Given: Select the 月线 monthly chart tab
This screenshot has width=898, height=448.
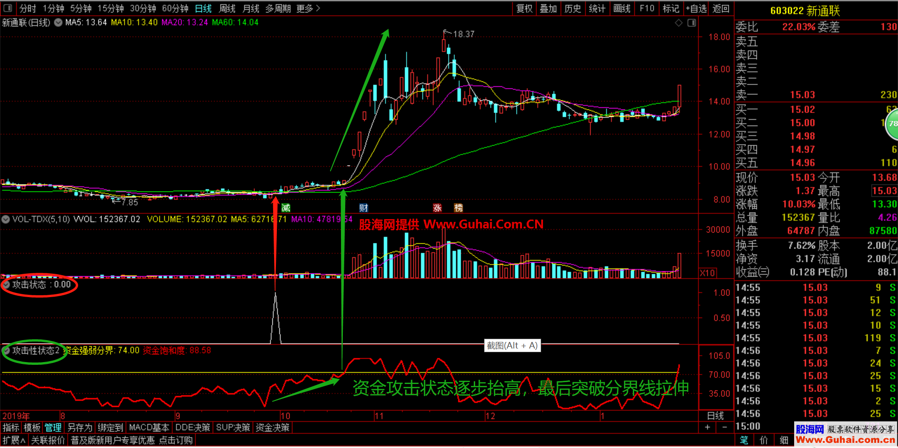Looking at the screenshot, I should (251, 8).
